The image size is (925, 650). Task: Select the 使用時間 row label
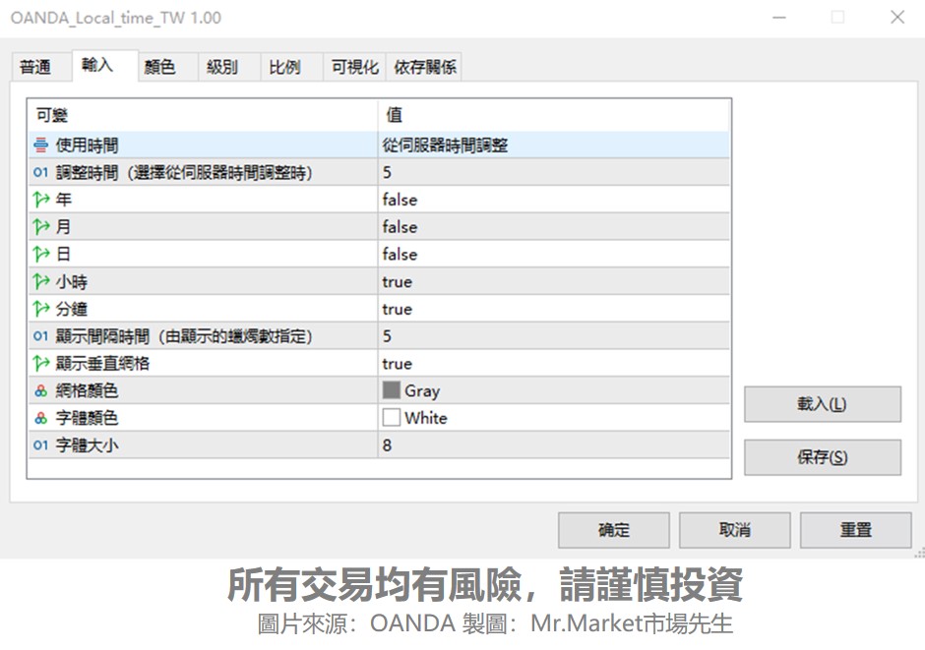87,145
